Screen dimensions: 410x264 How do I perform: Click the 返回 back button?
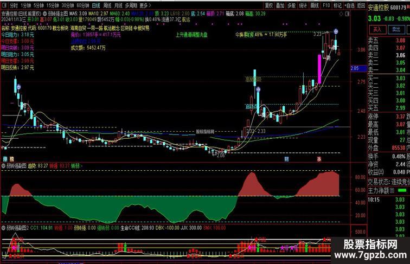[x=361, y=5]
